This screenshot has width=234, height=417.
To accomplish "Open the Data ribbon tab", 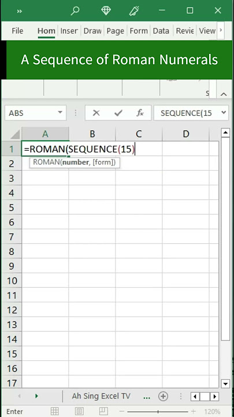I will pyautogui.click(x=161, y=31).
